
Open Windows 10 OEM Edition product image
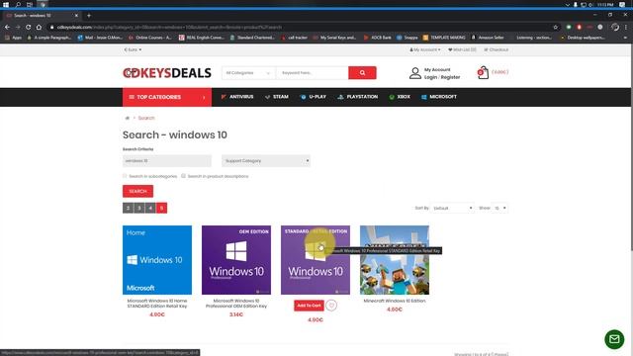(x=236, y=260)
